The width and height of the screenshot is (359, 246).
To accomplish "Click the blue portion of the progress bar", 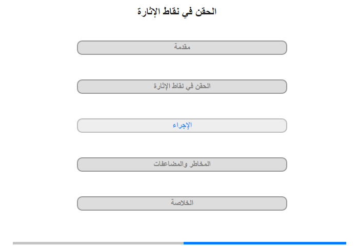I will click(x=265, y=243).
